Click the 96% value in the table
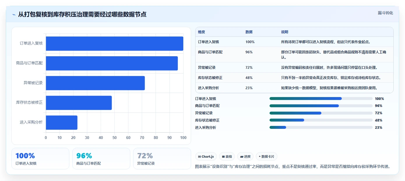The width and height of the screenshot is (405, 181). coord(249,52)
